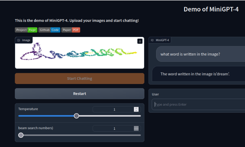Click the beam search slider handle
This screenshot has height=147, width=245.
pyautogui.click(x=21, y=135)
